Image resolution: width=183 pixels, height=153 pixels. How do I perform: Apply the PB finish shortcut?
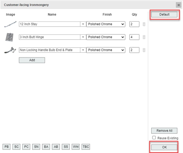(7, 147)
